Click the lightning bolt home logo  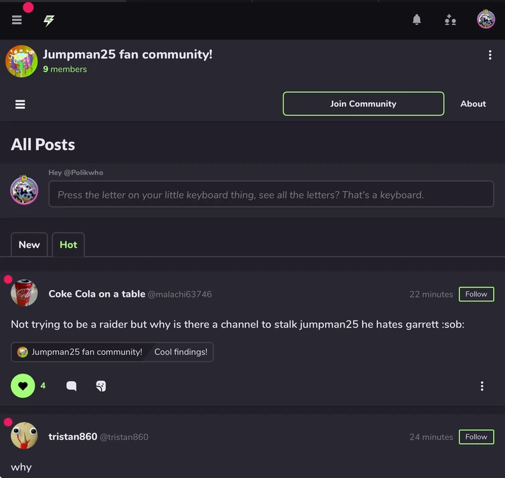click(x=49, y=20)
